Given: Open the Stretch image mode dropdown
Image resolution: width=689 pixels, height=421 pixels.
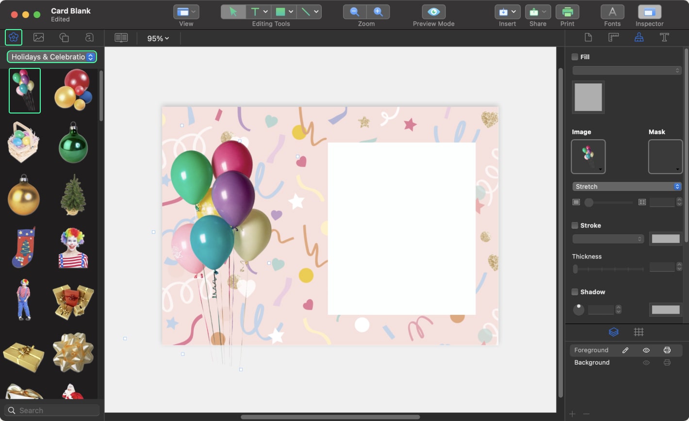Looking at the screenshot, I should pyautogui.click(x=627, y=187).
